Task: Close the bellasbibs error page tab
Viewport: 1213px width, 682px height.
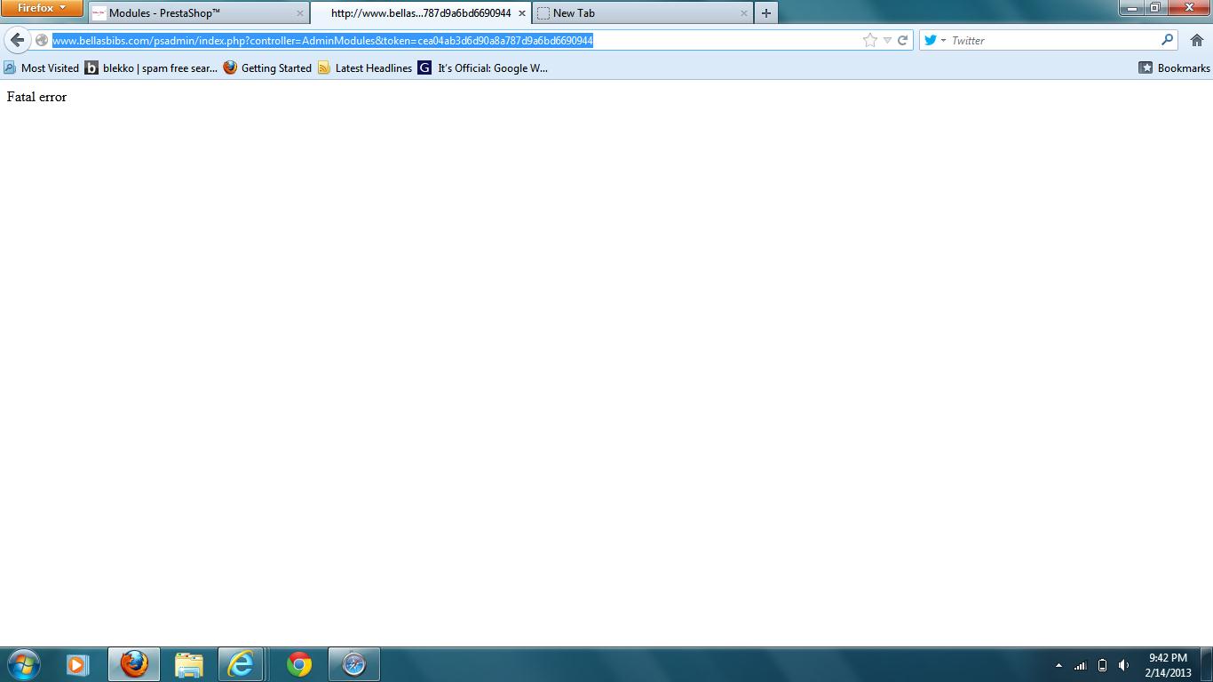Action: pos(522,13)
